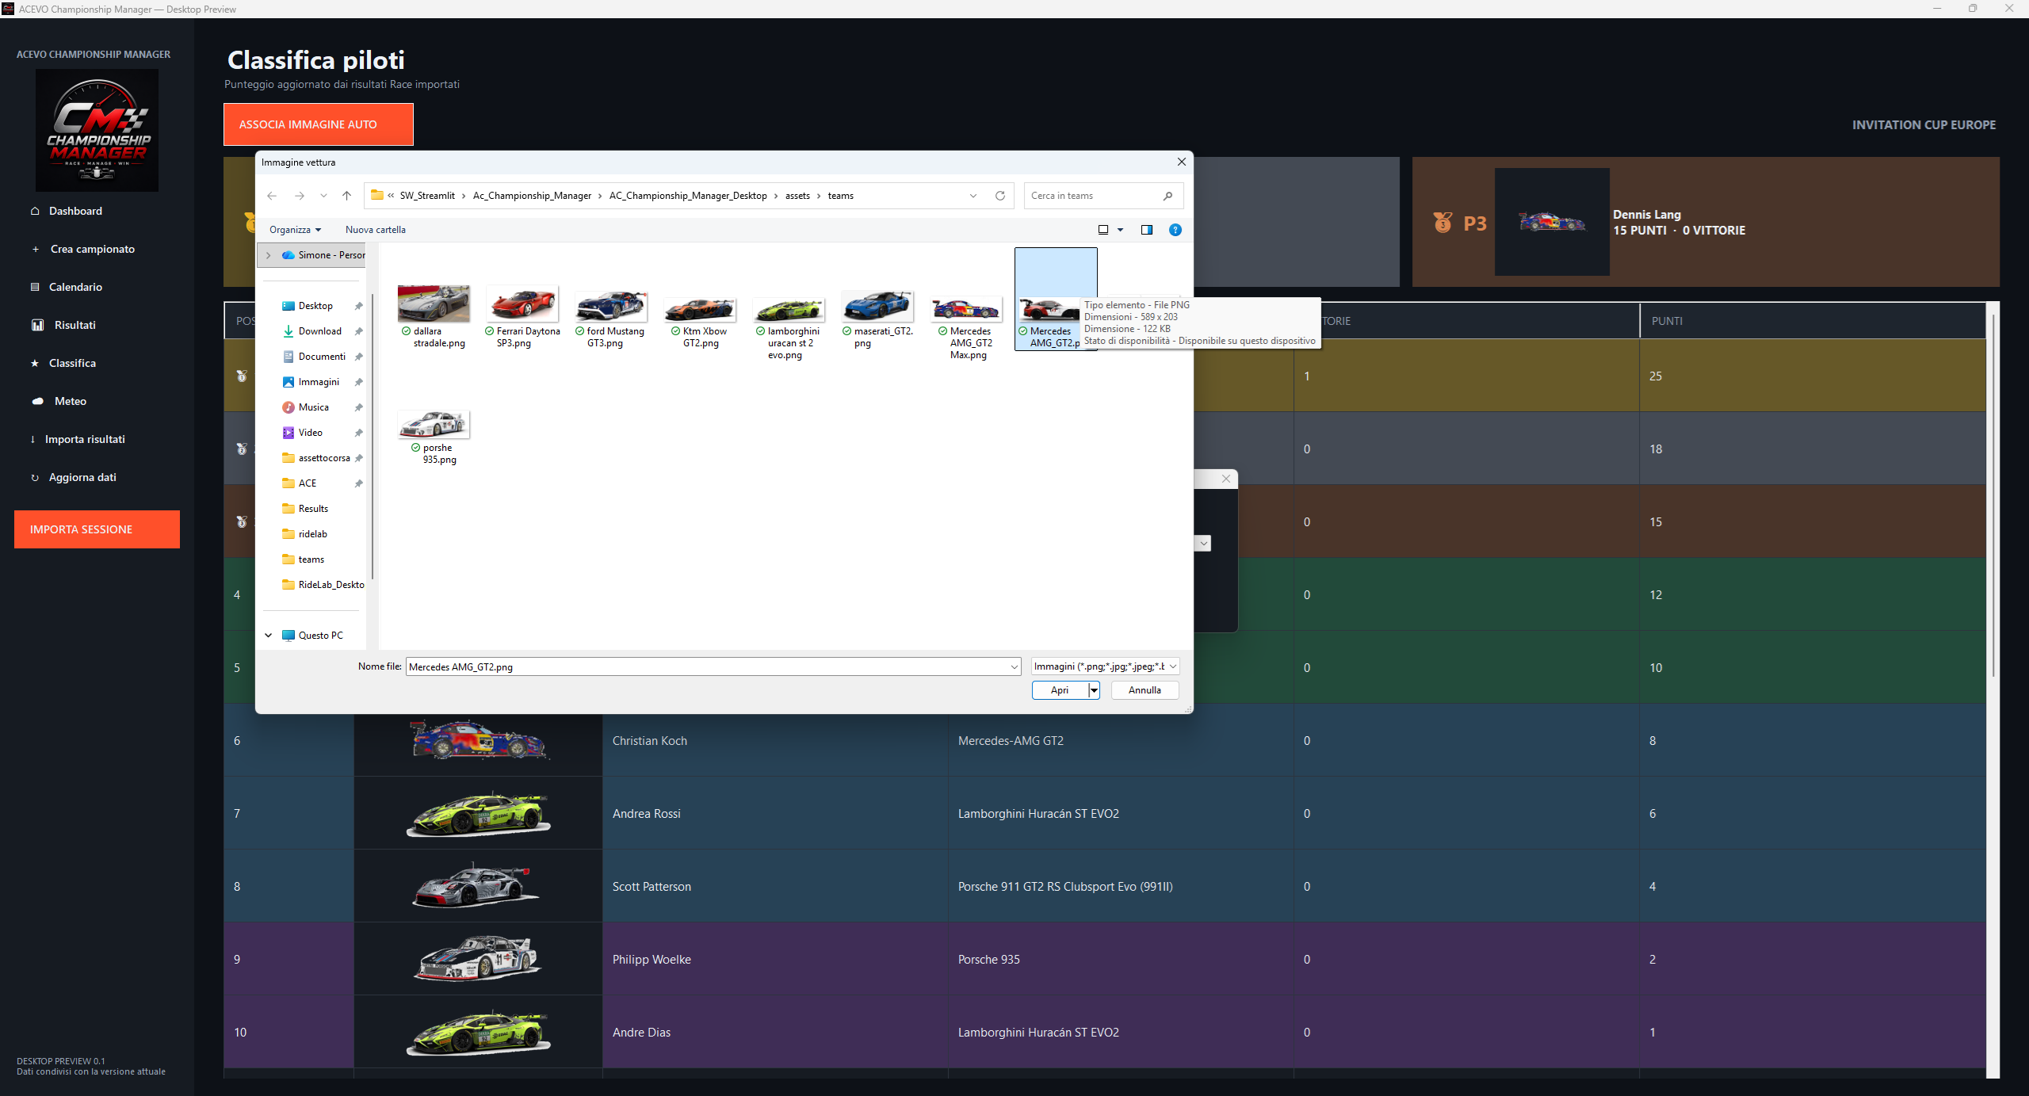The width and height of the screenshot is (2029, 1096).
Task: Select Musica in the navigation pane
Action: pyautogui.click(x=313, y=407)
